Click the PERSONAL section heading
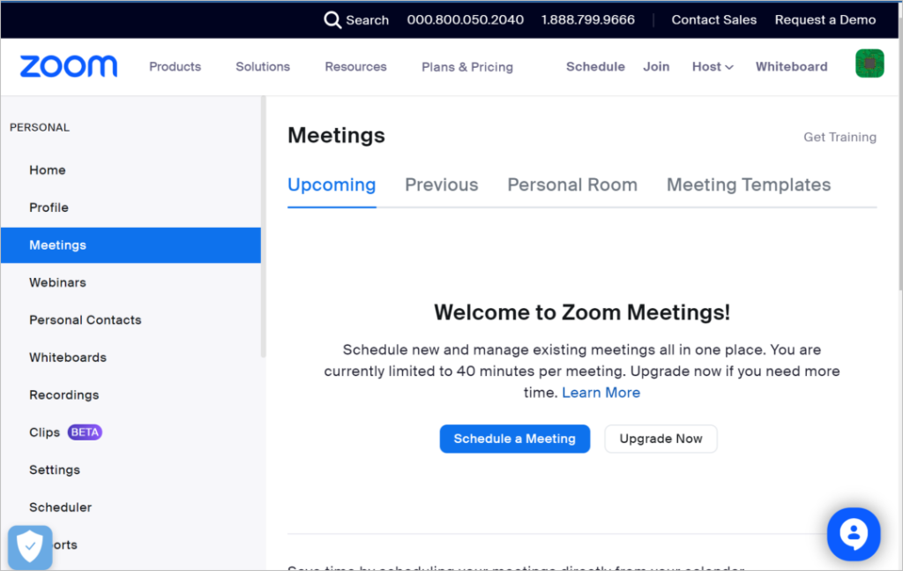Image resolution: width=903 pixels, height=571 pixels. [x=39, y=127]
